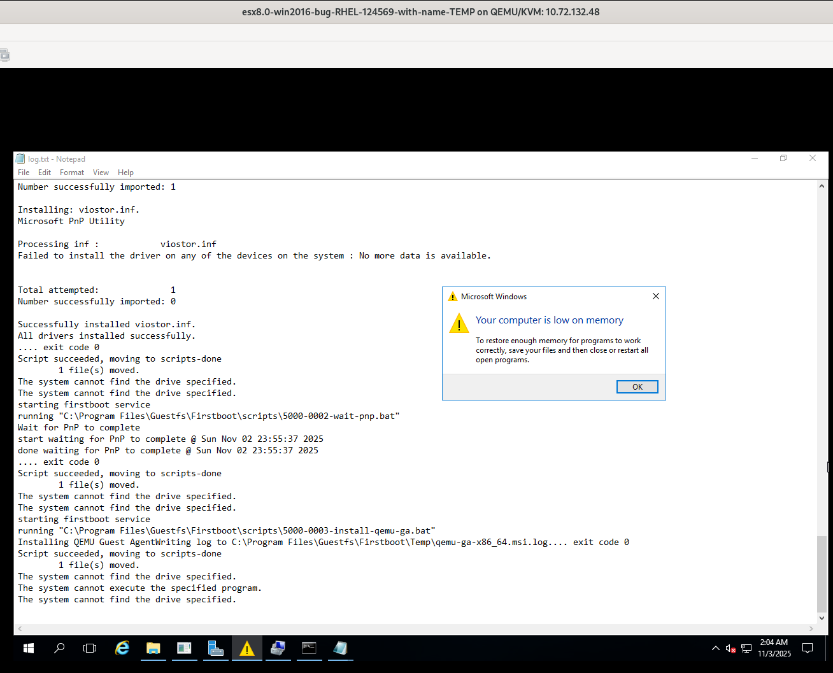
Task: Click the warning icon in the low memory dialog
Action: pyautogui.click(x=459, y=323)
